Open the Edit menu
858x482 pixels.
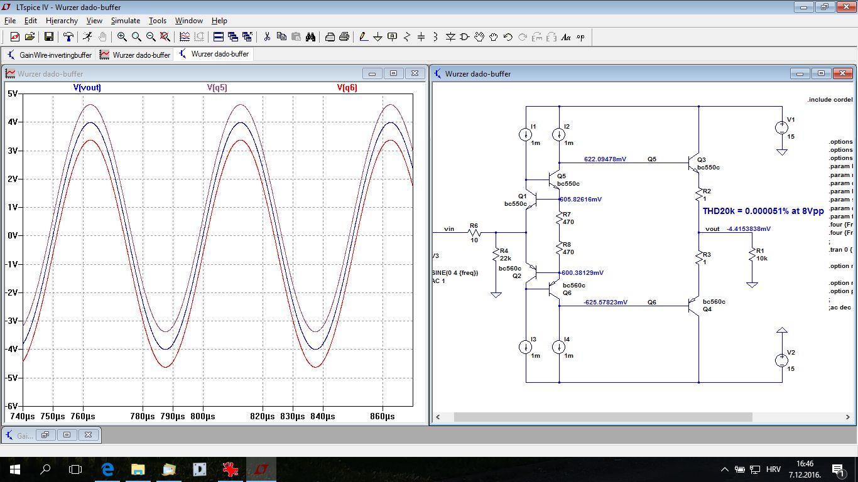31,21
